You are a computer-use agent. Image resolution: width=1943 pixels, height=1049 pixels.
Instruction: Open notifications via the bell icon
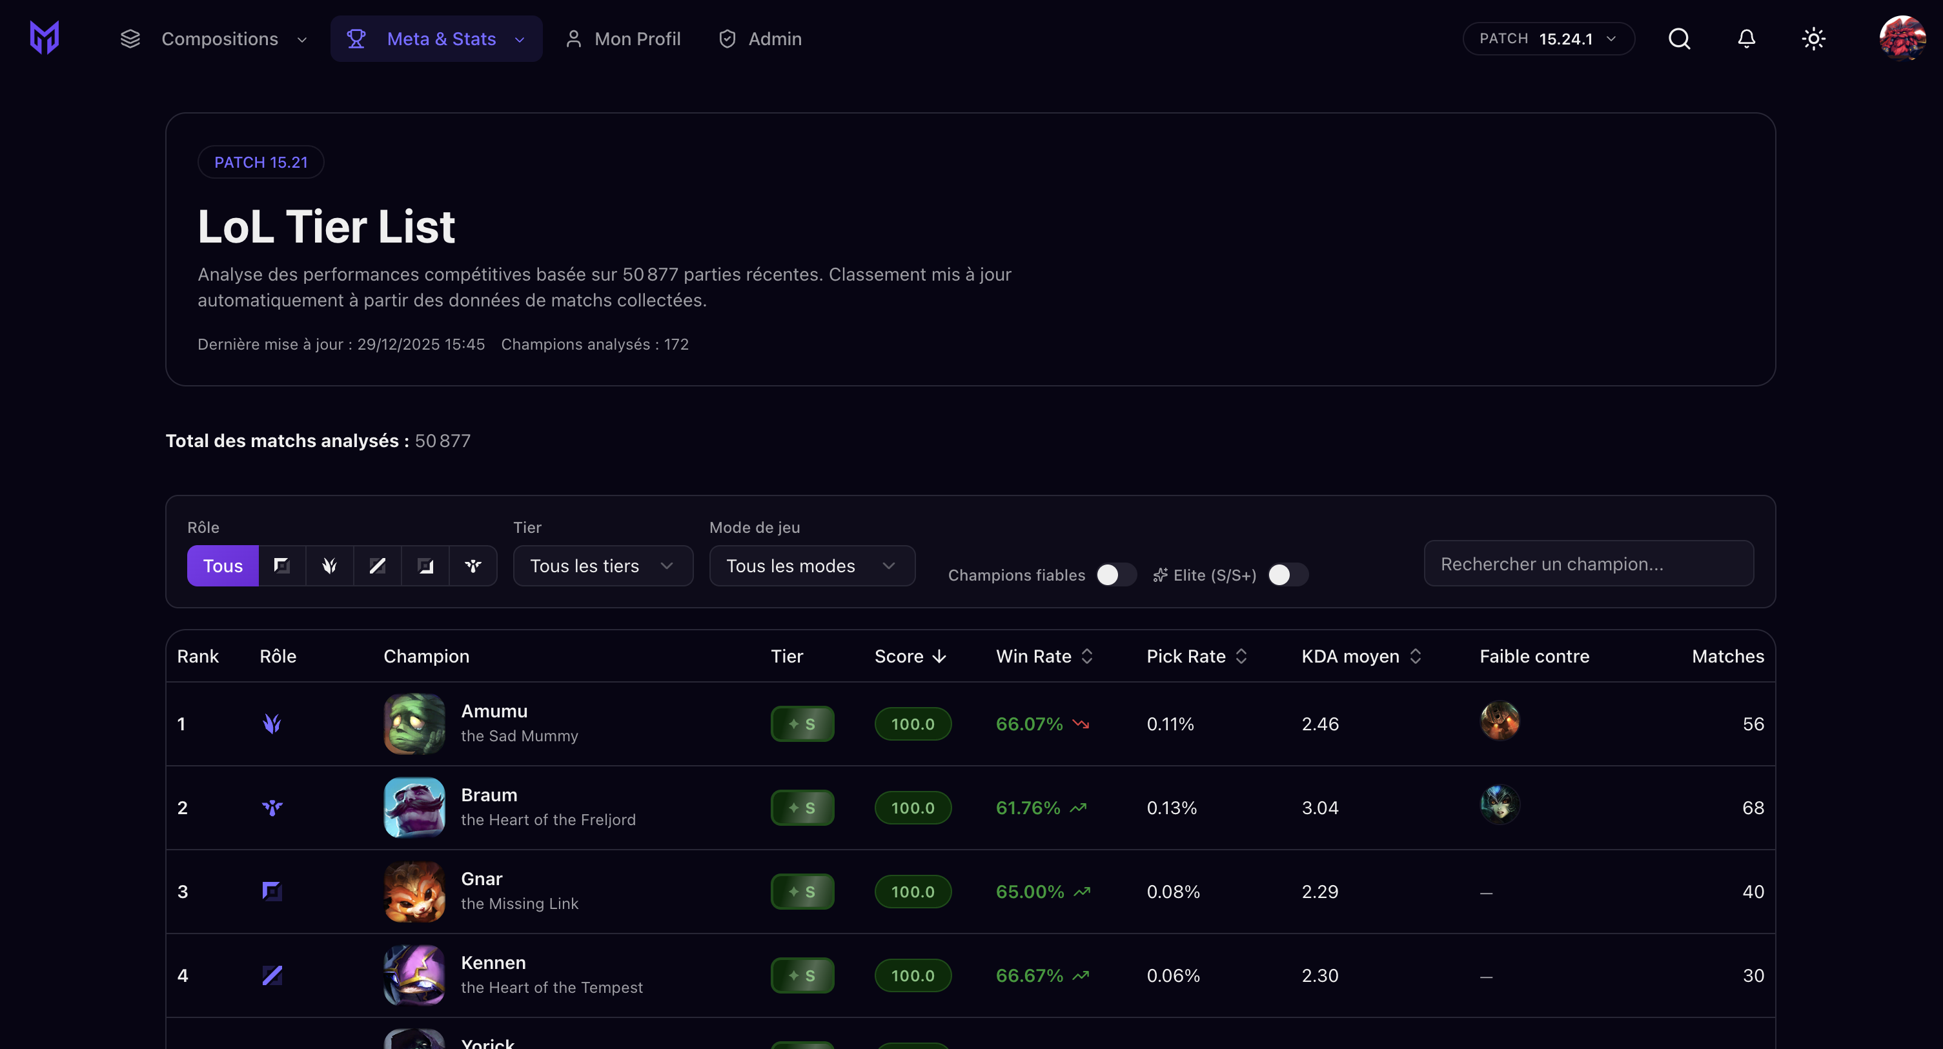coord(1746,39)
